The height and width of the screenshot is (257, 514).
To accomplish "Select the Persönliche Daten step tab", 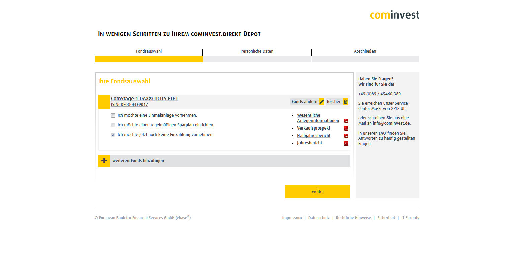I will [257, 51].
